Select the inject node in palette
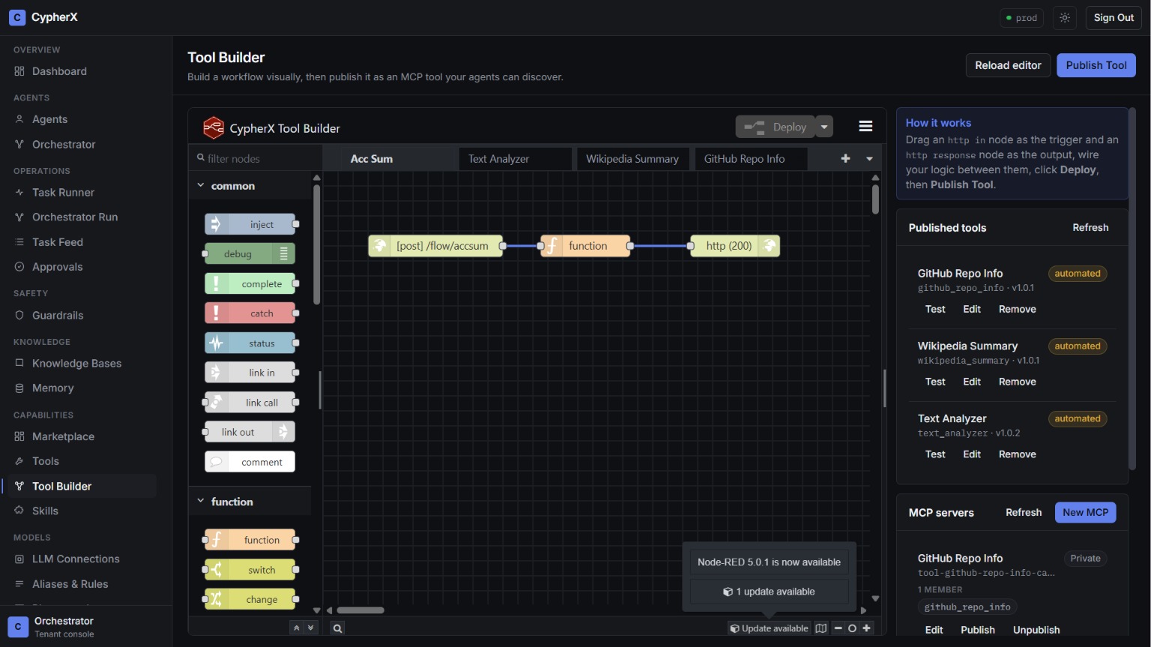Screen dimensions: 1151x647 click(x=250, y=224)
